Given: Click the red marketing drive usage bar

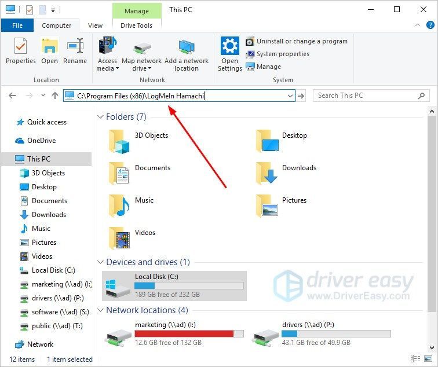Looking at the screenshot, I should pyautogui.click(x=189, y=333).
